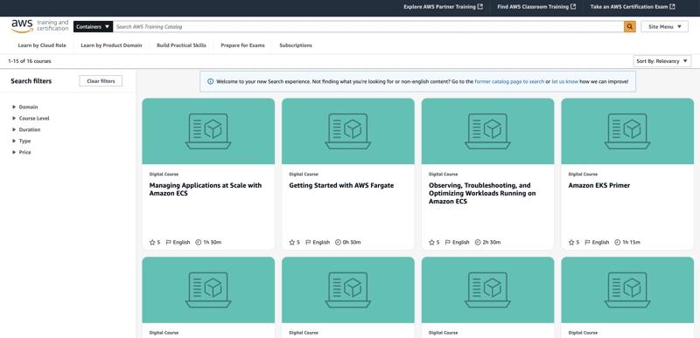
Task: Click external link icon beside Find AWS Classroom Training
Action: click(573, 7)
